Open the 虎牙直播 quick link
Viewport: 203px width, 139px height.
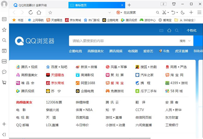(181, 51)
